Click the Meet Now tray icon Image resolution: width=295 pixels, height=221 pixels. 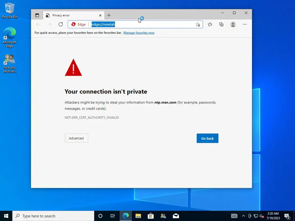point(250,216)
